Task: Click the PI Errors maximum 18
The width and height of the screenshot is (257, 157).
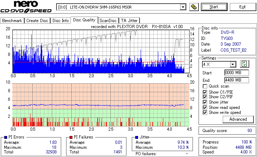Action: [54, 147]
